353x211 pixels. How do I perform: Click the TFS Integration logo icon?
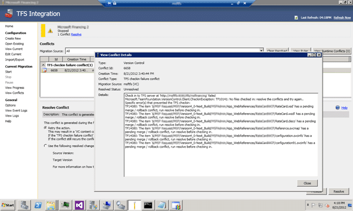click(x=9, y=13)
